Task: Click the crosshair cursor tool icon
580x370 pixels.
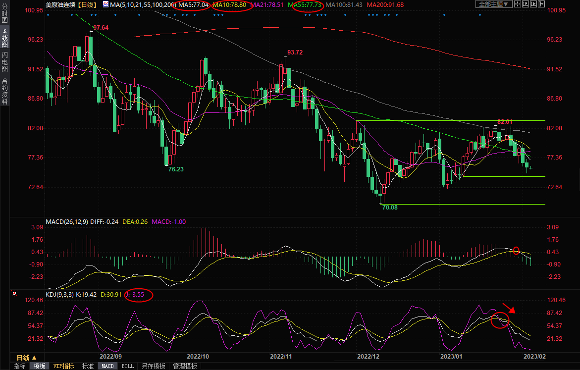Action: tap(518, 4)
